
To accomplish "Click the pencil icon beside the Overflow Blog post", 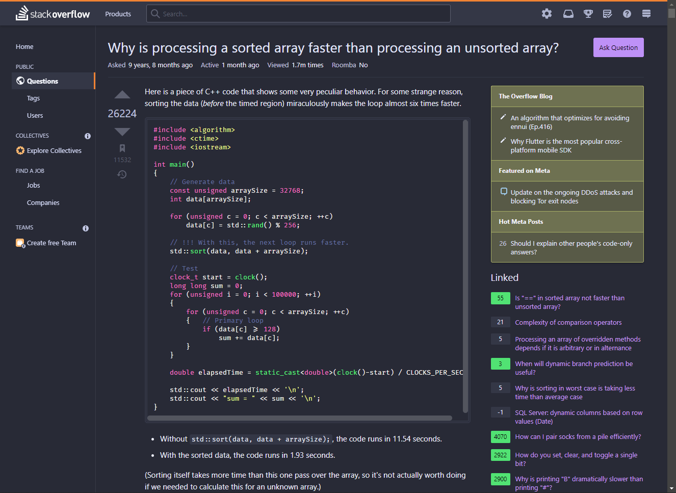I will pyautogui.click(x=504, y=117).
